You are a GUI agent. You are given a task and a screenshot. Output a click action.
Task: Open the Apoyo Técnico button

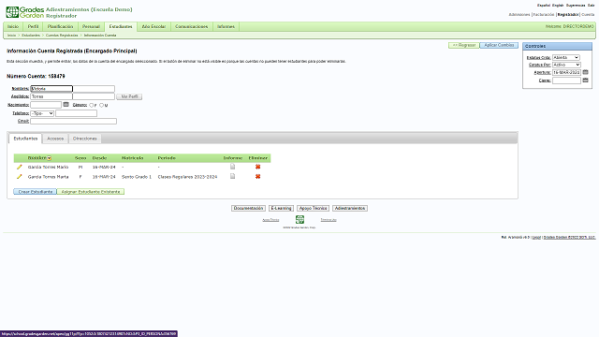[313, 208]
